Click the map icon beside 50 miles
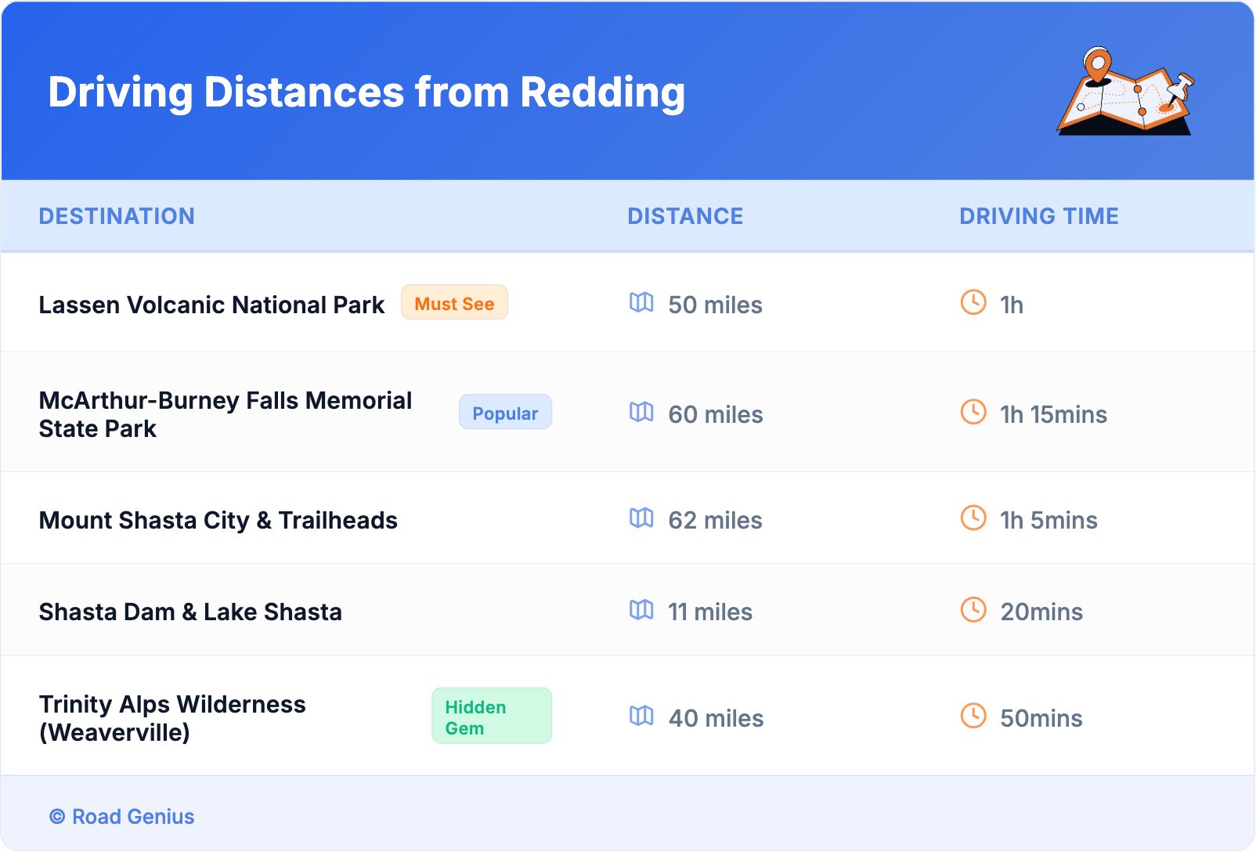This screenshot has height=852, width=1256. 641,303
